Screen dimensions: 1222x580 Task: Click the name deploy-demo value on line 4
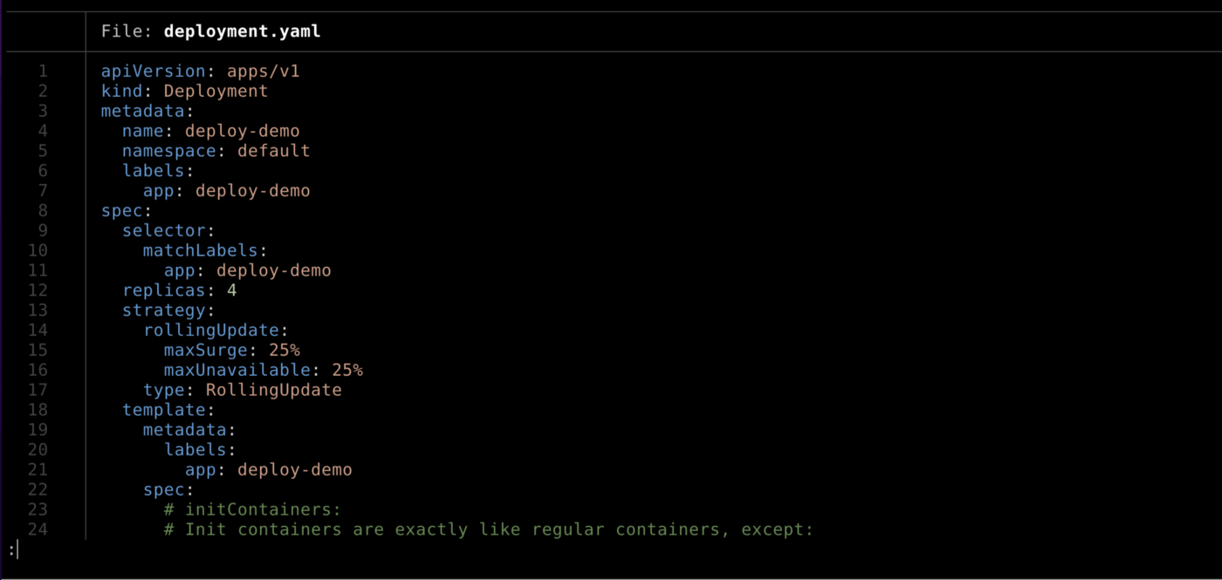coord(242,131)
